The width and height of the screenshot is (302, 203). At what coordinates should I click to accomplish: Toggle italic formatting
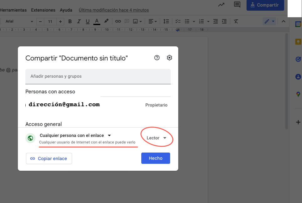click(79, 21)
